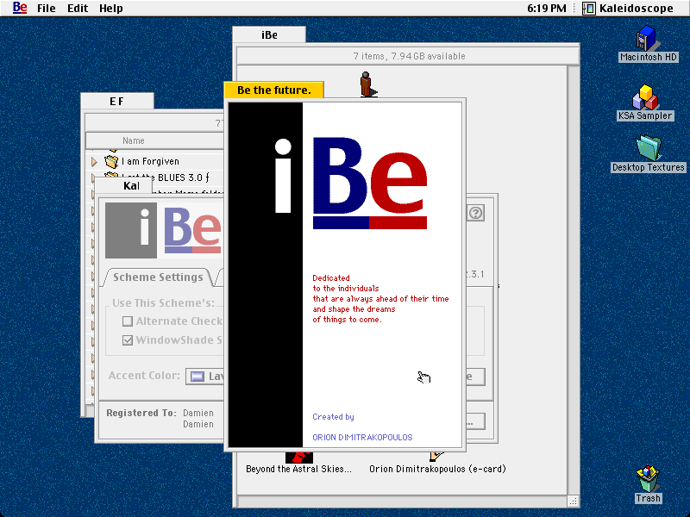Click the help question mark button
690x517 pixels.
point(476,213)
